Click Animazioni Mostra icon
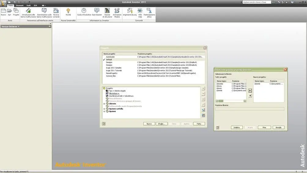Screen dimensions: 307x173 [117, 13]
